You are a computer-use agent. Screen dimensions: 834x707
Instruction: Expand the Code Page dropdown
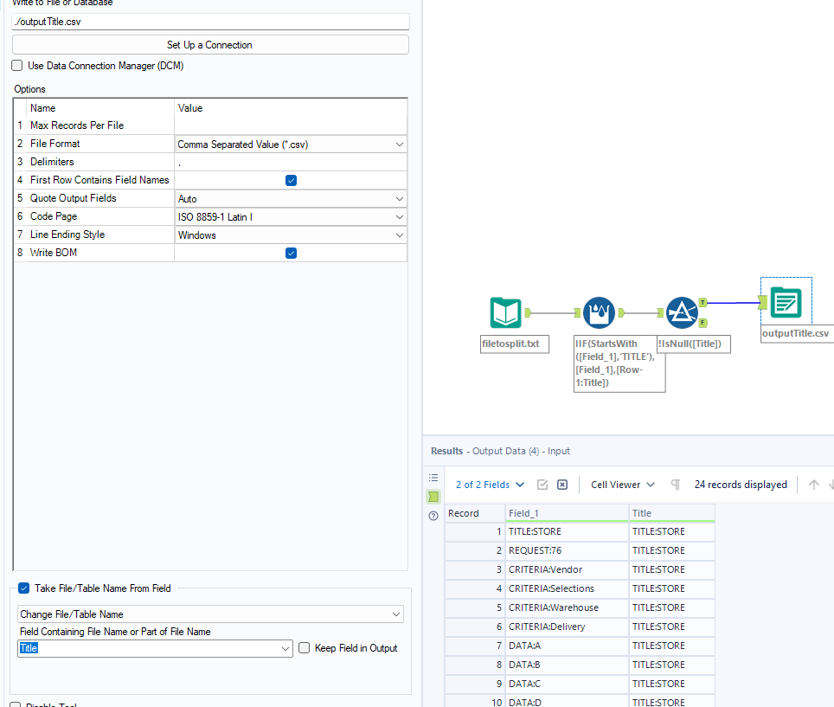291,217
